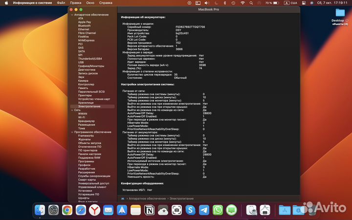This screenshot has height=220, width=352.
Task: Open the Notes app in the Dock
Action: pos(135,210)
